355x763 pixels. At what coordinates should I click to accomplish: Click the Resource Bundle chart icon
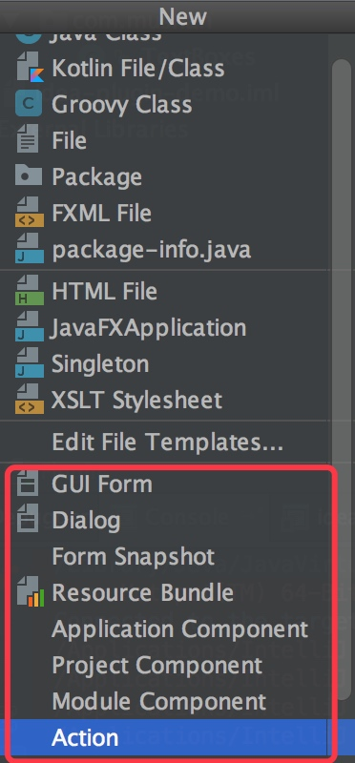pyautogui.click(x=30, y=592)
